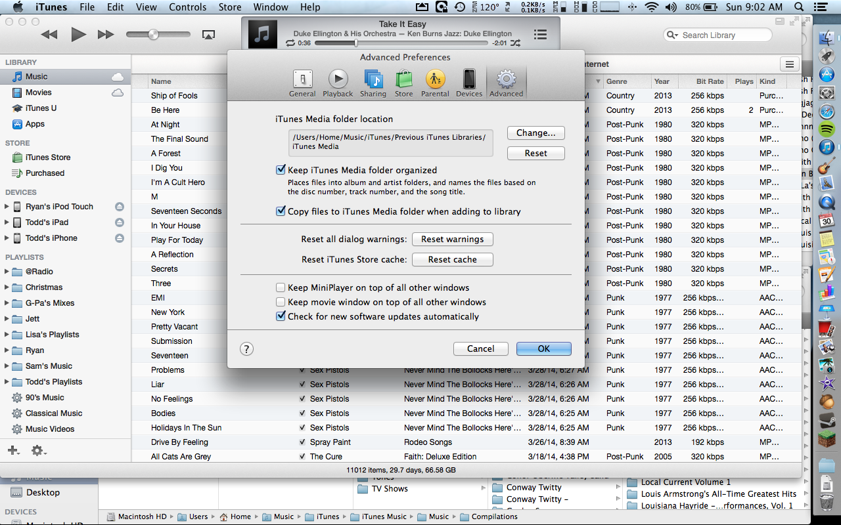841x525 pixels.
Task: Expand Ryan's iPod Touch device
Action: 7,207
